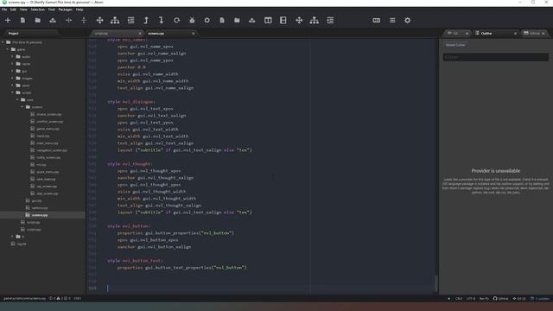Click the wide rectangle icon left of the list icon
This screenshot has height=311, width=553.
[377, 21]
